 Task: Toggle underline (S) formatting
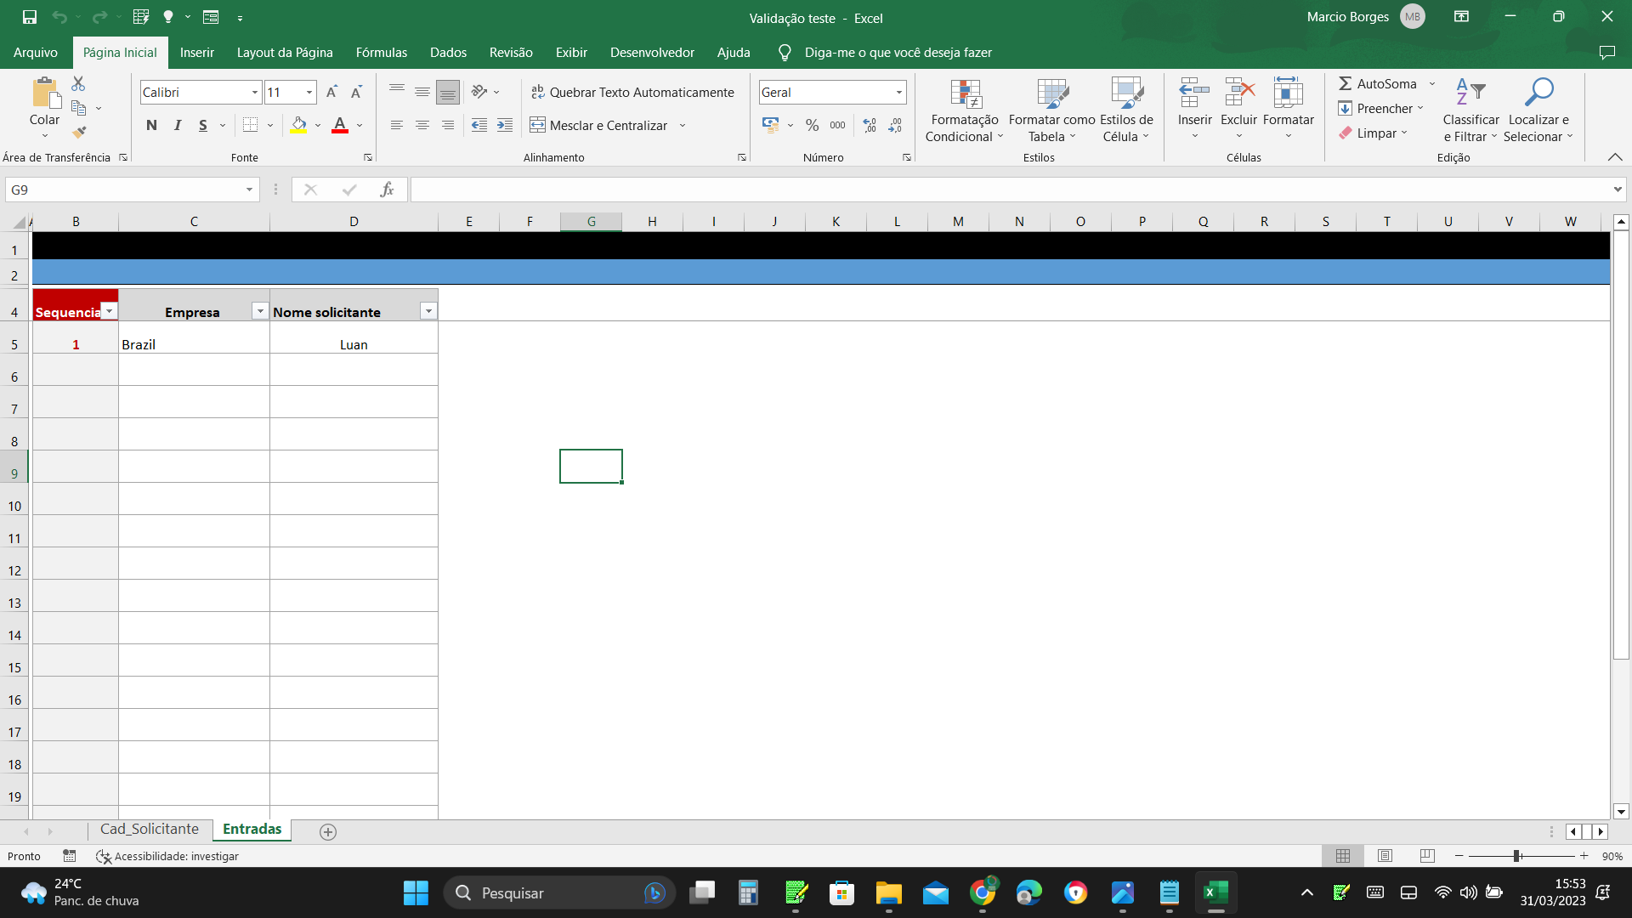pos(203,125)
